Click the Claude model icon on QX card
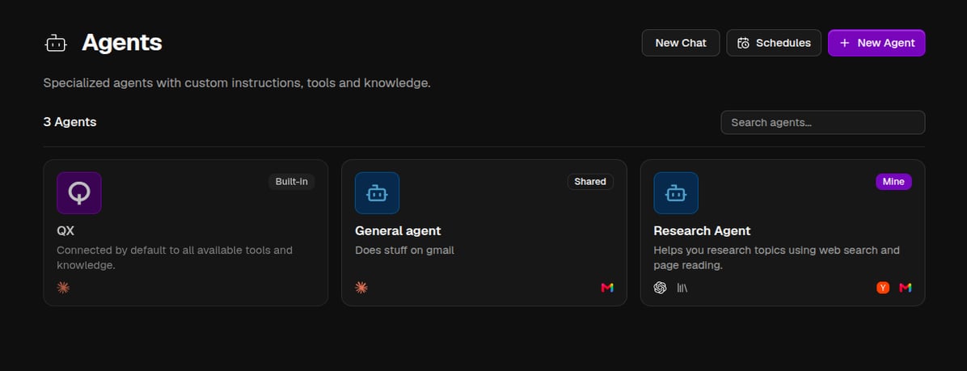Screen dimensions: 967x371 coord(63,287)
